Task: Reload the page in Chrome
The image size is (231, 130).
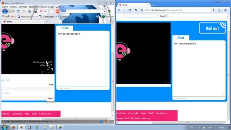Action: pos(130,10)
